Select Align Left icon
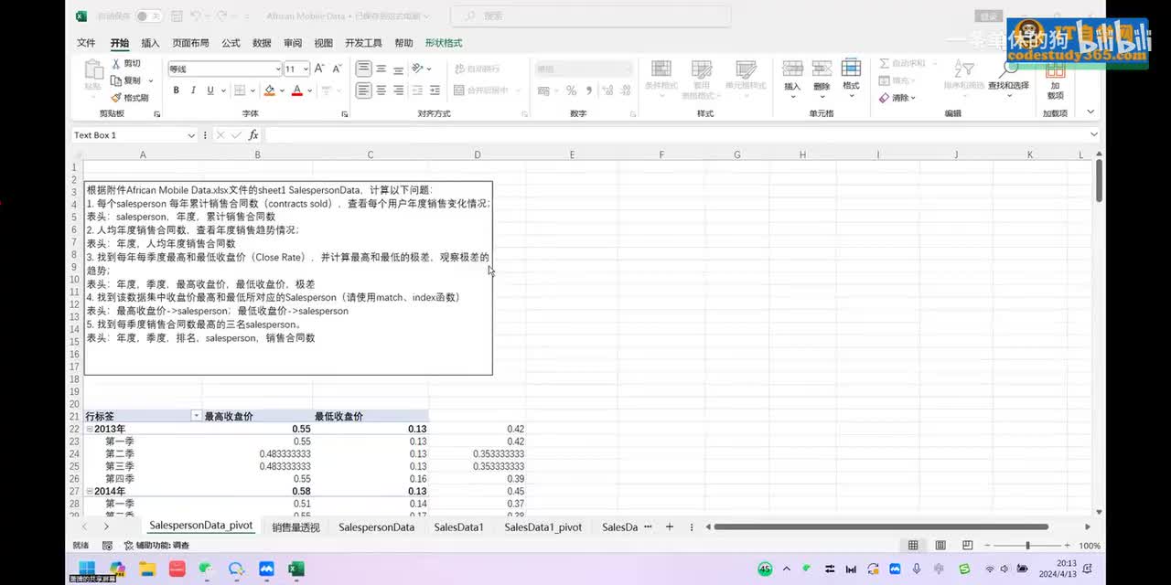This screenshot has width=1171, height=585. pos(364,90)
